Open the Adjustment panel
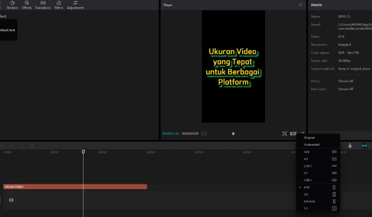 (75, 5)
